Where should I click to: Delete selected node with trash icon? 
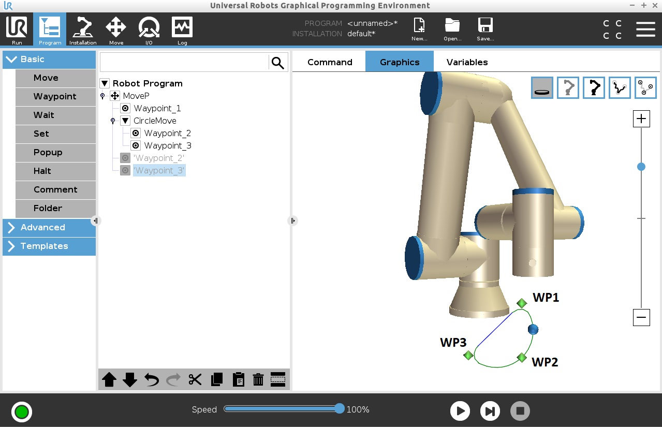point(258,379)
